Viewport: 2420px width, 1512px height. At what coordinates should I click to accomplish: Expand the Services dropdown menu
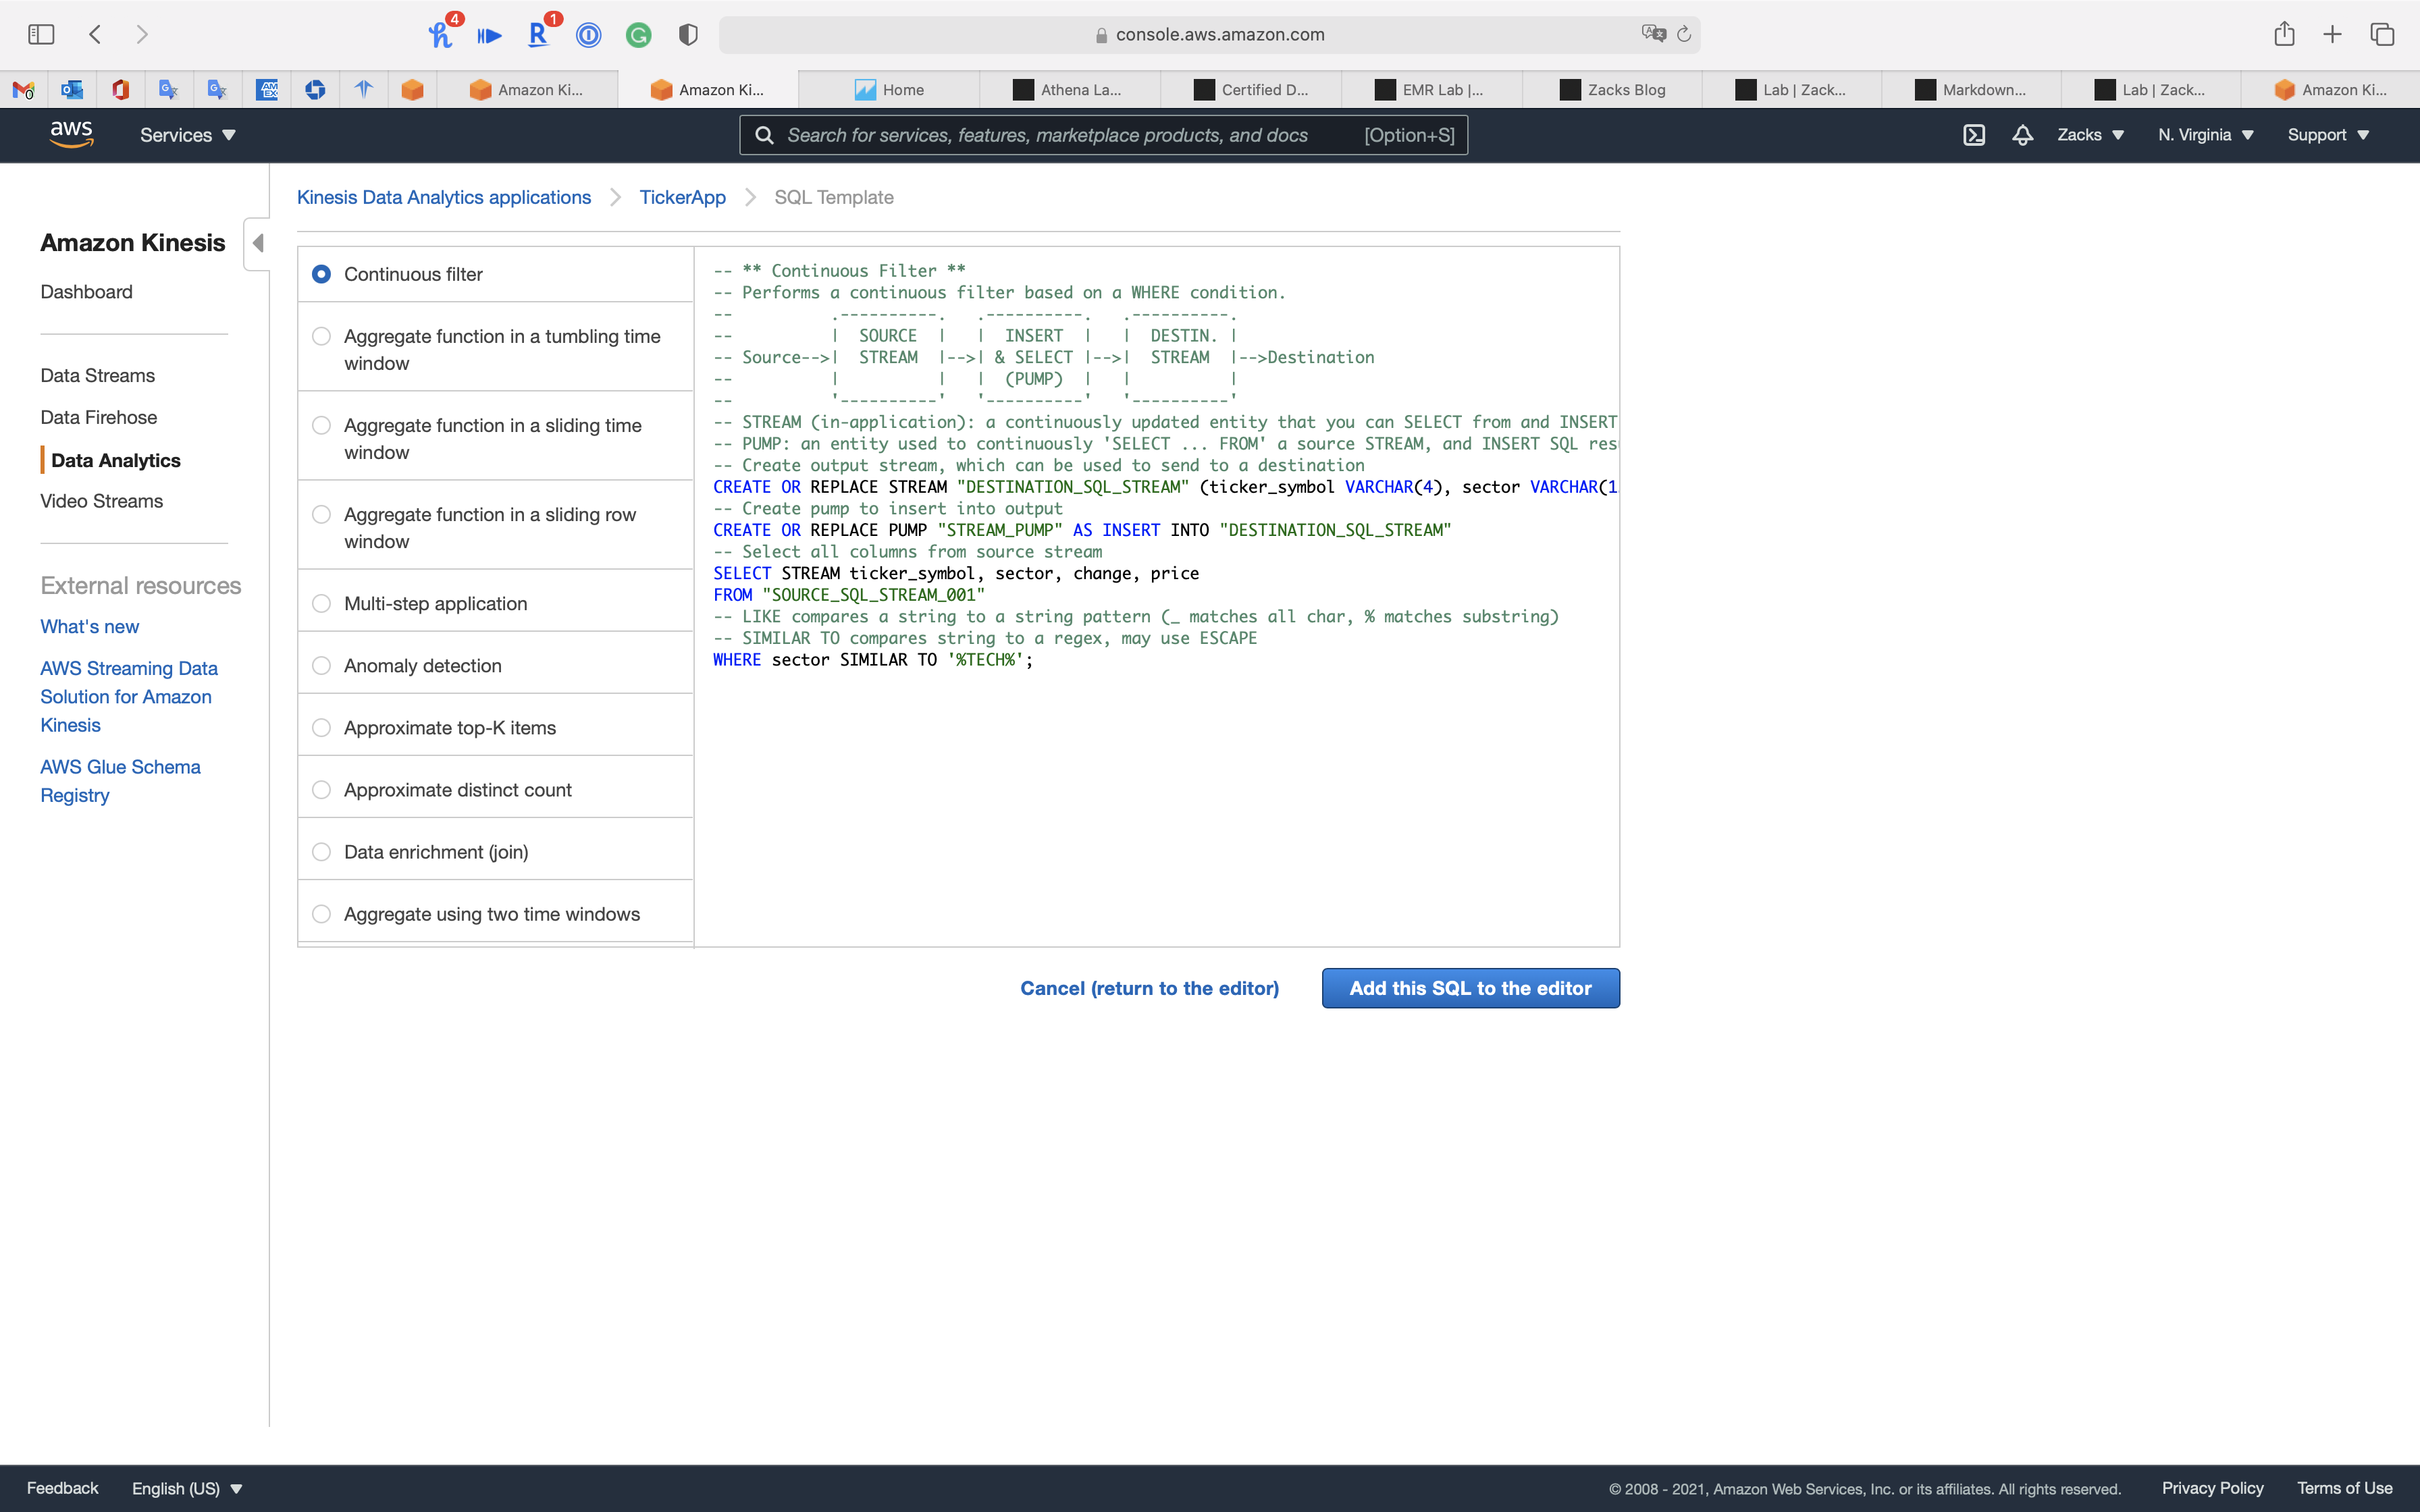(187, 135)
